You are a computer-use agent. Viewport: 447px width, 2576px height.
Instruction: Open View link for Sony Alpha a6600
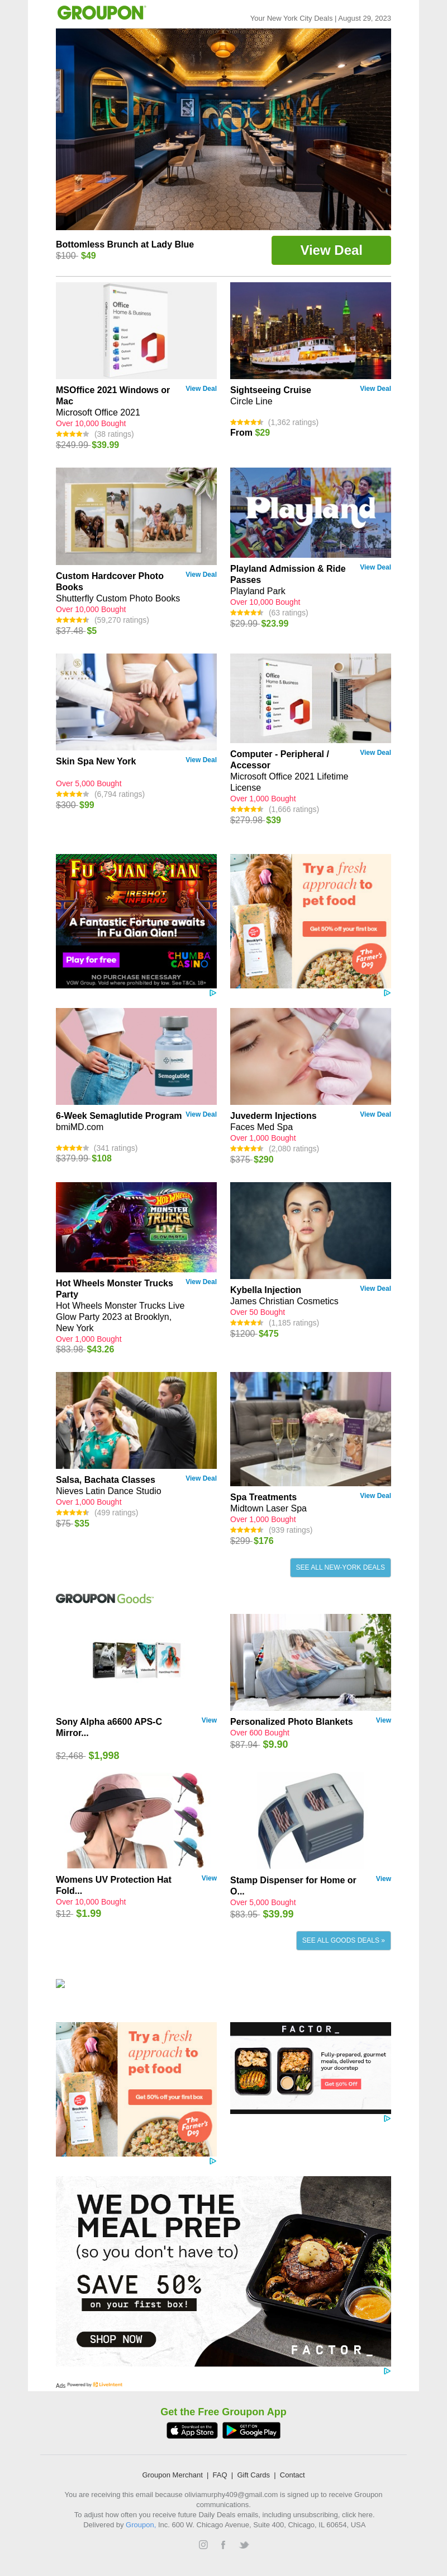(x=210, y=1721)
